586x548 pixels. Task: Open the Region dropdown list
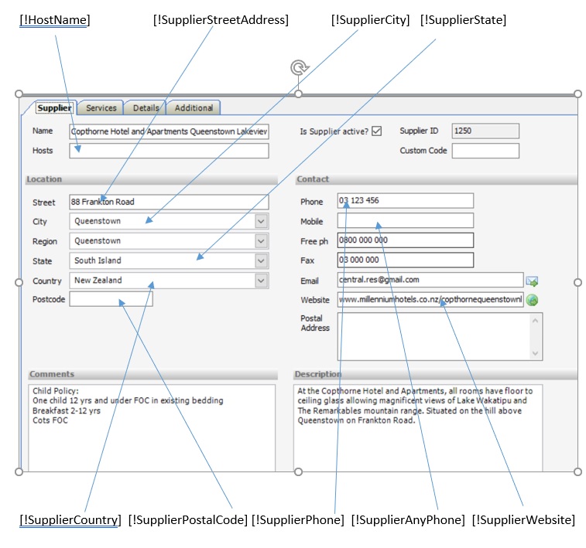(261, 241)
